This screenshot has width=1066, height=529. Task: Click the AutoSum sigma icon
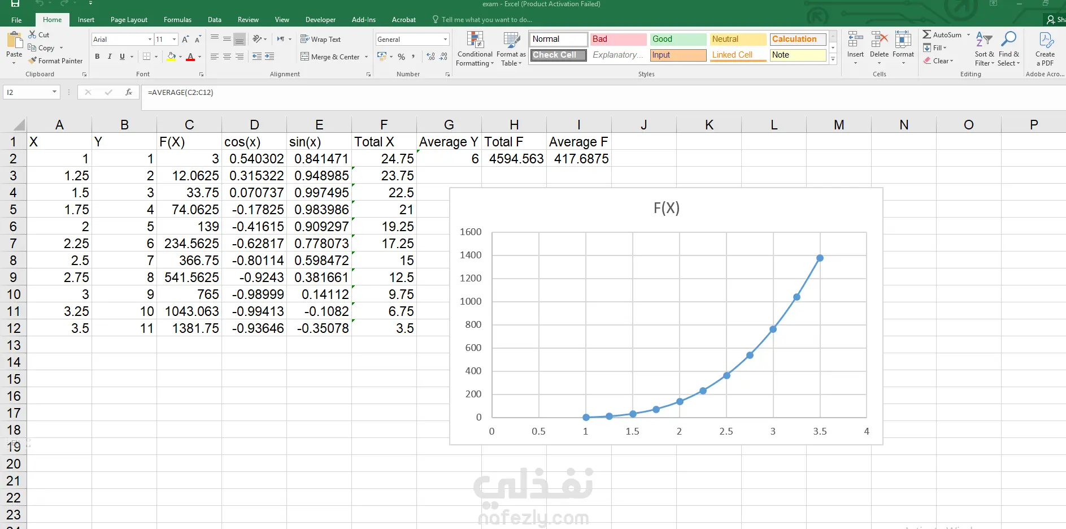pos(927,34)
